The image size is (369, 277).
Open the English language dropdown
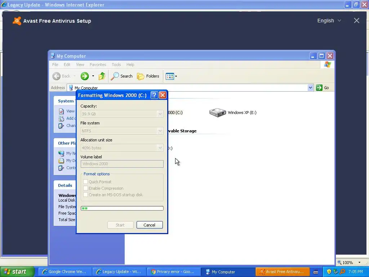329,21
